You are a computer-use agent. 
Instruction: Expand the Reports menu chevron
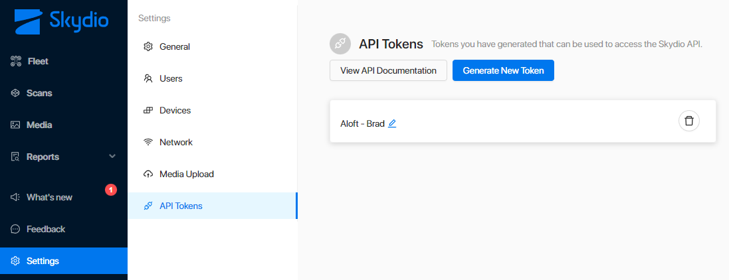click(112, 157)
